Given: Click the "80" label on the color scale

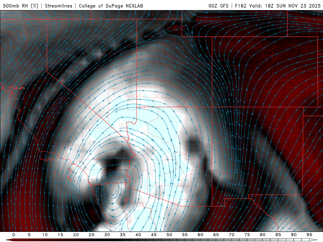Looking at the screenshot, I should click(x=262, y=235).
